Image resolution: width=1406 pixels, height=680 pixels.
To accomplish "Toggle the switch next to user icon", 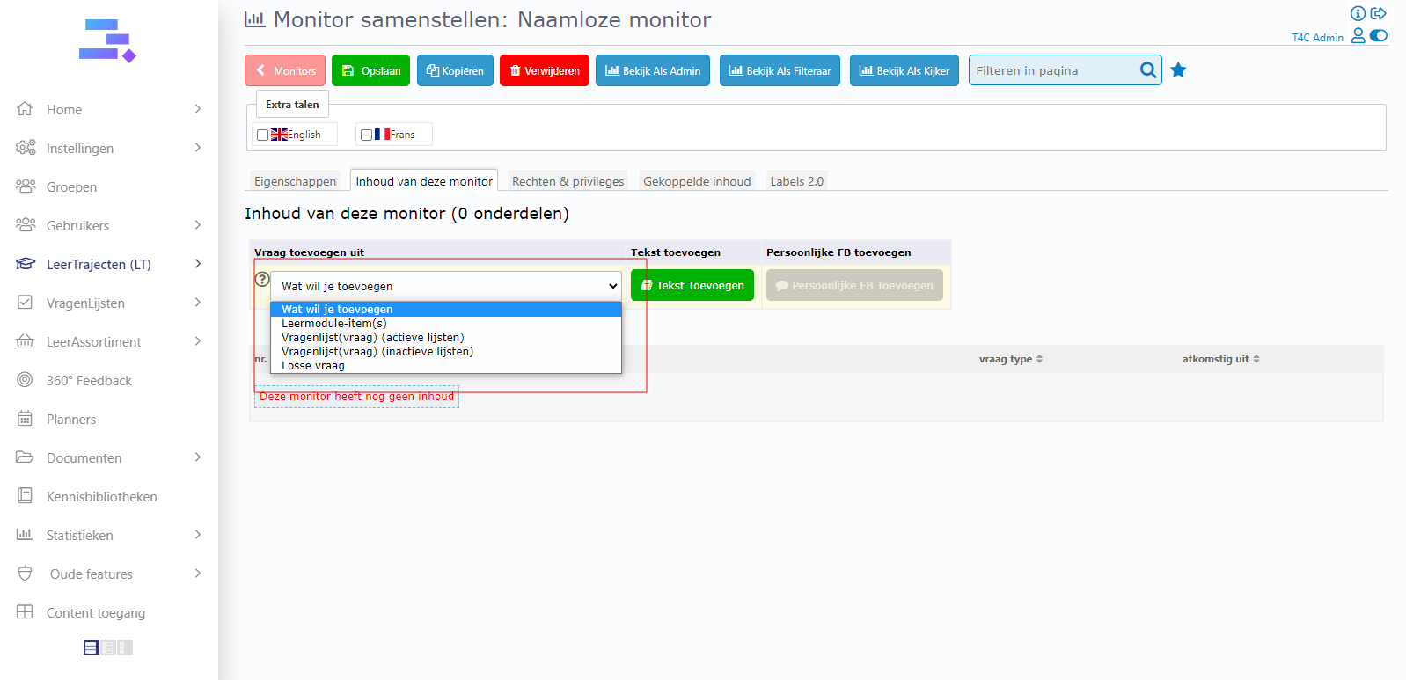I will (1379, 35).
